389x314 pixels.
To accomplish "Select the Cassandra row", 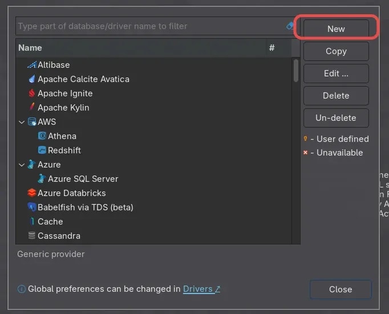I will [x=154, y=236].
